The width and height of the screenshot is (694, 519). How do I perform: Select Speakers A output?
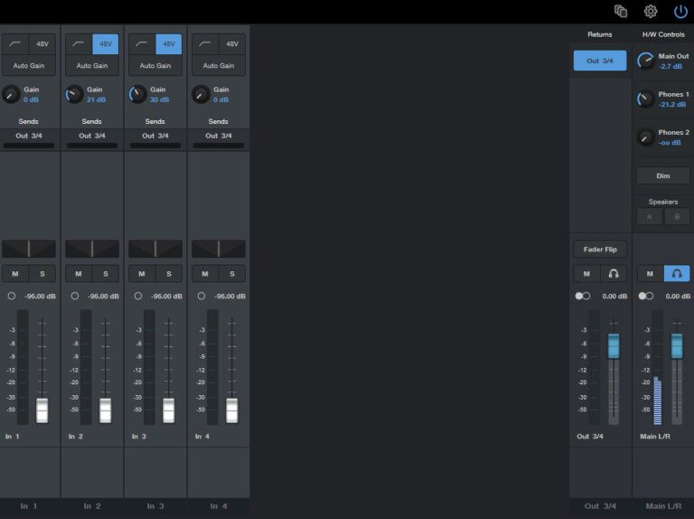tap(650, 217)
